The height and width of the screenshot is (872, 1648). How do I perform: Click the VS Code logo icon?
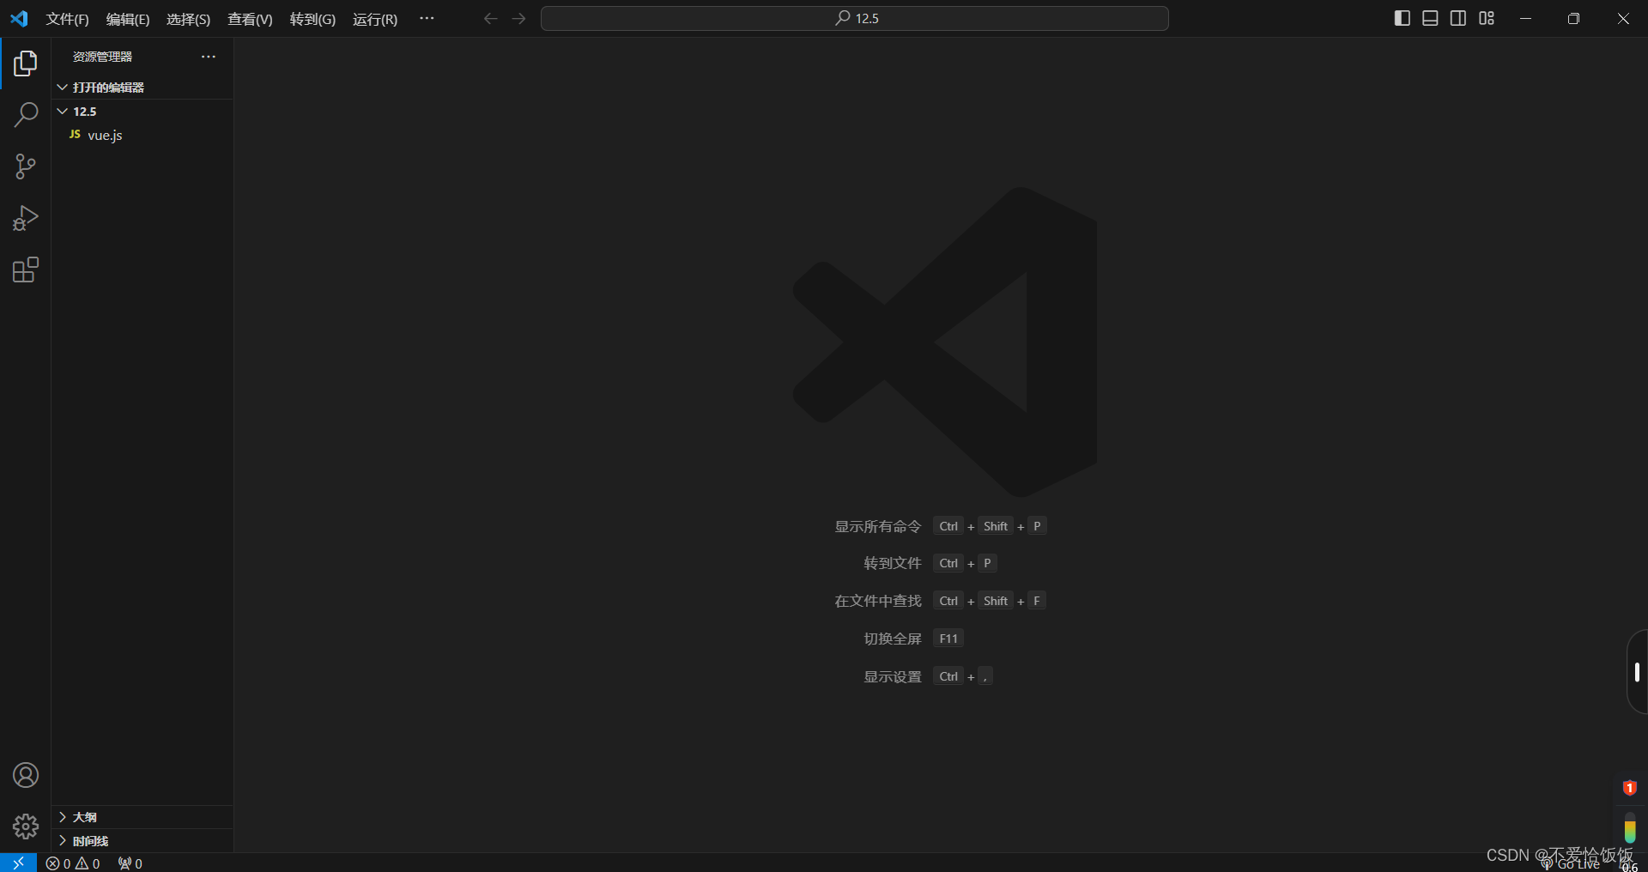pos(19,18)
